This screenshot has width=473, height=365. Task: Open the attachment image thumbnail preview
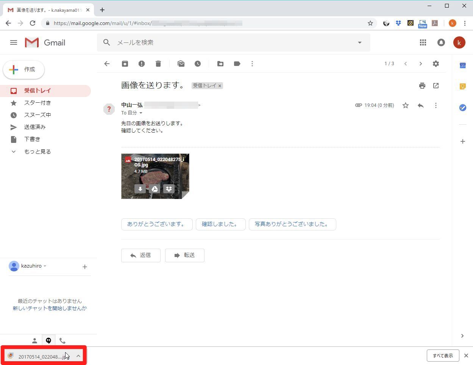tap(155, 177)
